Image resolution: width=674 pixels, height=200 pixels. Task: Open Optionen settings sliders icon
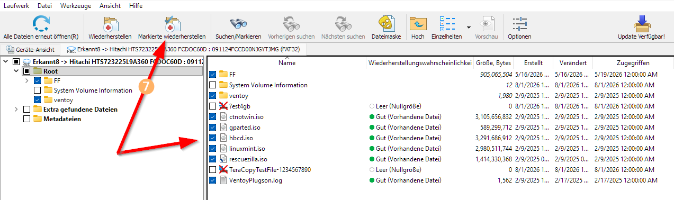coord(519,23)
